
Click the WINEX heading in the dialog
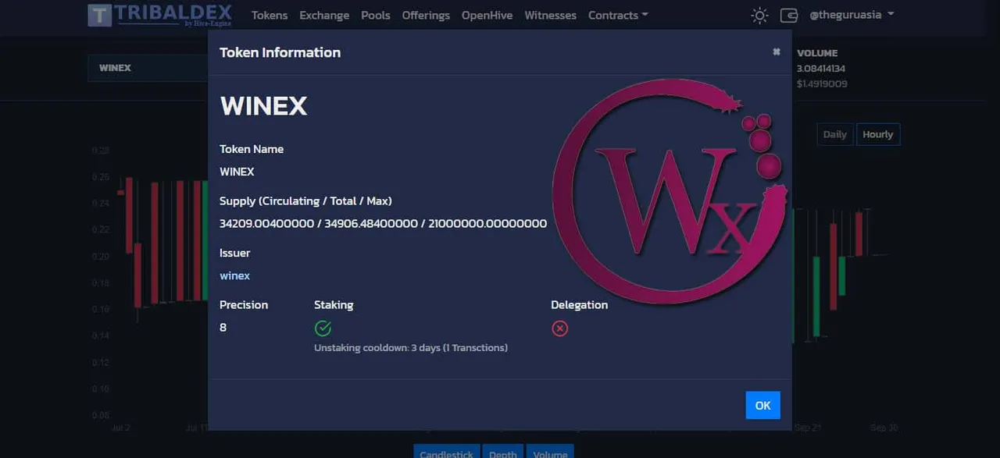(x=263, y=106)
